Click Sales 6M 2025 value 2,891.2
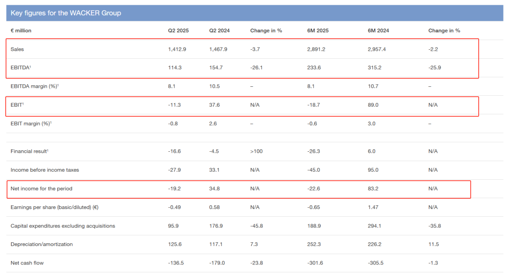The image size is (512, 275). (x=316, y=49)
